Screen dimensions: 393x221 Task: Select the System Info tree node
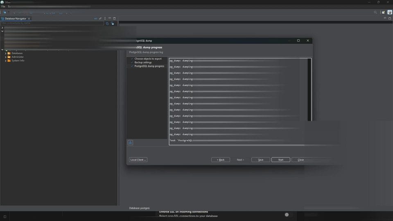pos(18,61)
